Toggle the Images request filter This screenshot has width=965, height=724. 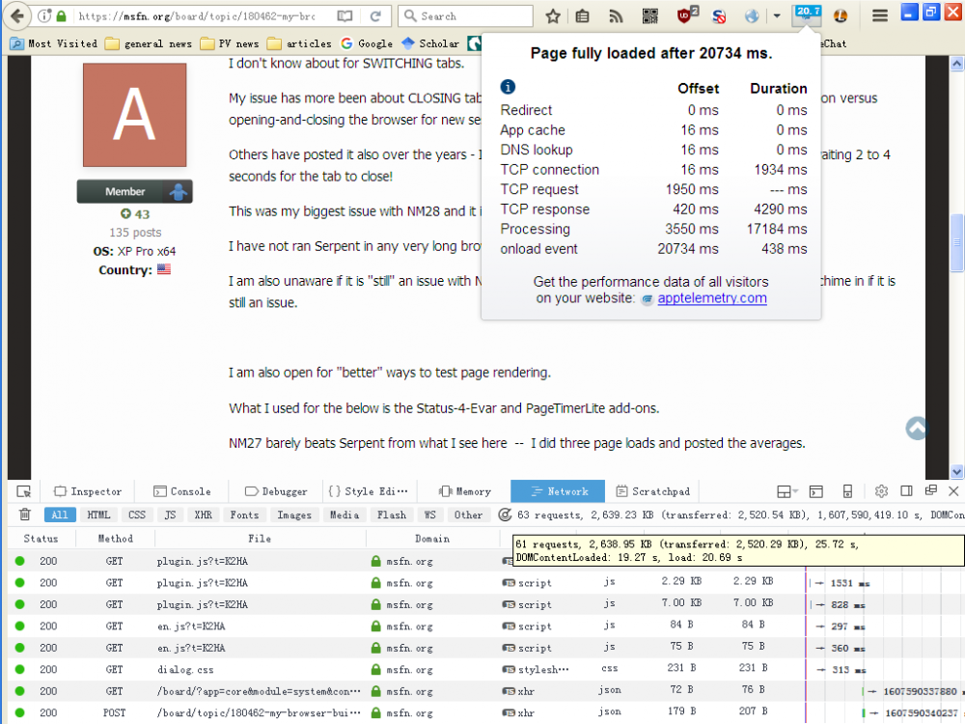click(293, 515)
